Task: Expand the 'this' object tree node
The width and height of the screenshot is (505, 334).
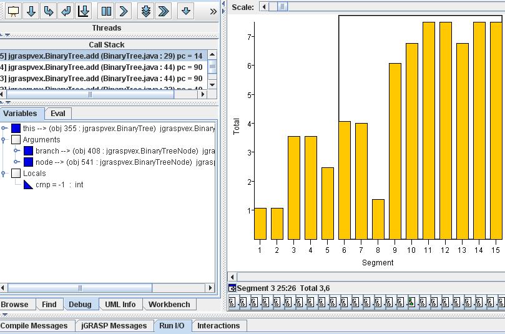Action: 4,128
